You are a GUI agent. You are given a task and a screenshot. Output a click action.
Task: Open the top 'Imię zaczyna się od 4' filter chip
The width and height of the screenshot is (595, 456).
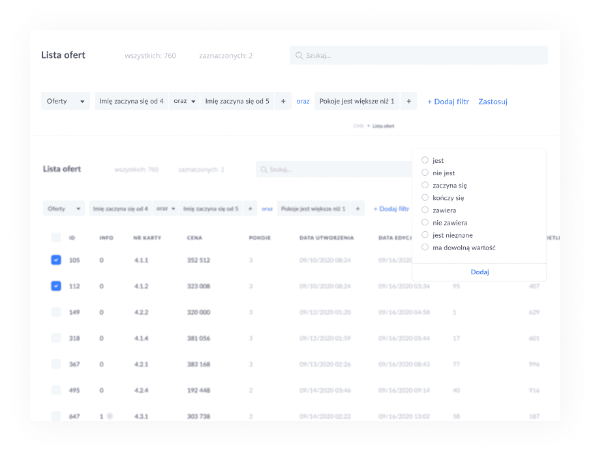(131, 102)
